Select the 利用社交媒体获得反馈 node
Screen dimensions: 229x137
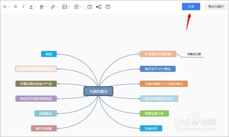click(x=36, y=69)
